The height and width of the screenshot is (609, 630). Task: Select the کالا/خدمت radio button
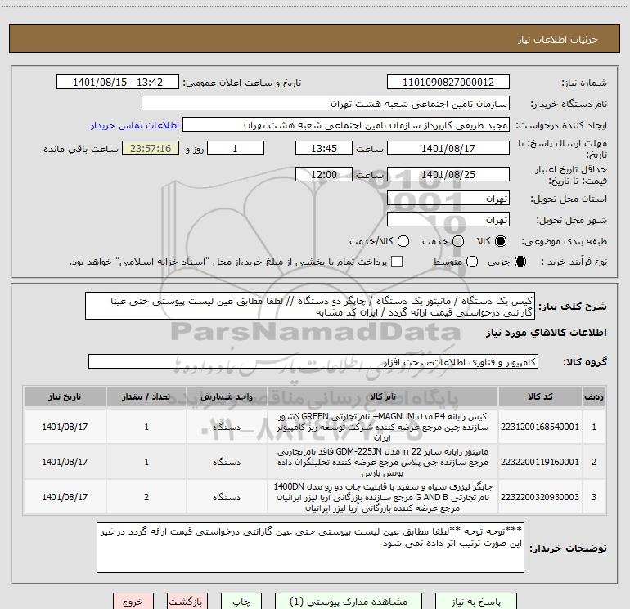point(403,241)
